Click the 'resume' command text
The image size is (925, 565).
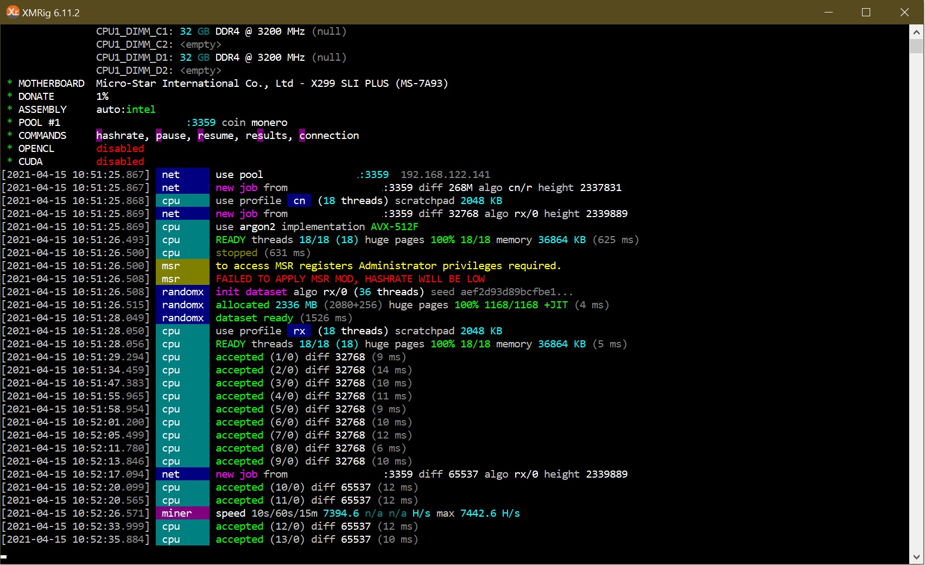coord(216,136)
